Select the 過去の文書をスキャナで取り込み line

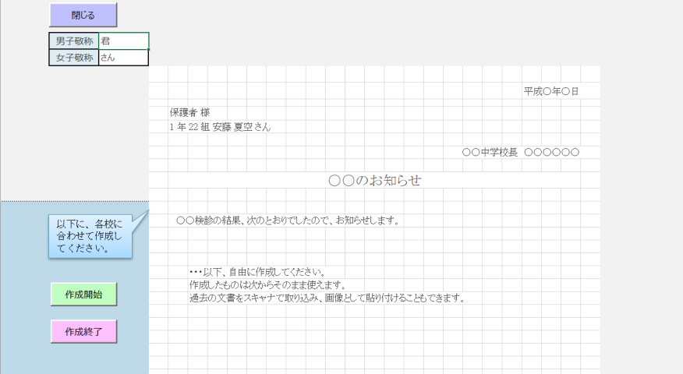coord(327,298)
